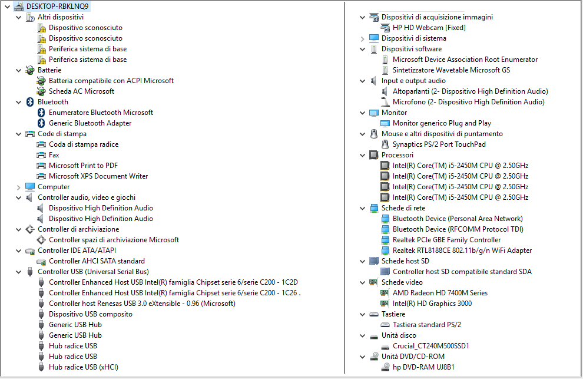Click the Computer monitor icon
583x379 pixels.
click(x=30, y=187)
